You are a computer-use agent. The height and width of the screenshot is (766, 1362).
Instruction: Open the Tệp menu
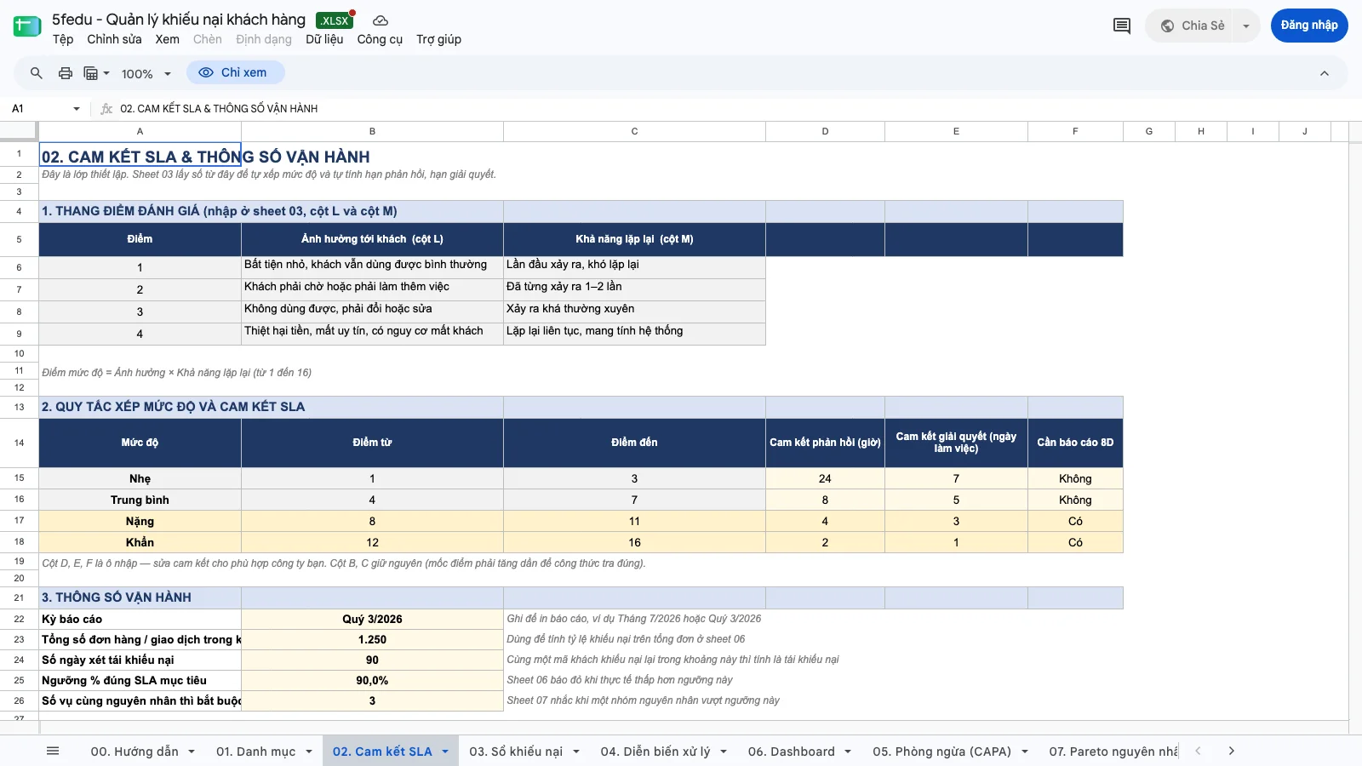tap(63, 39)
